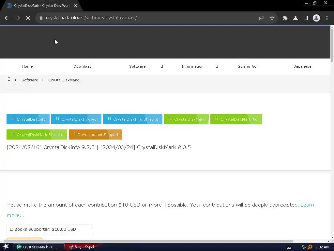
Task: Go back to the previous page
Action: coord(7,18)
